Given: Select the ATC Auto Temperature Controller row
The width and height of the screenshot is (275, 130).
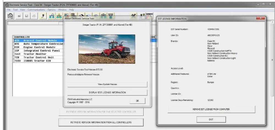Looking at the screenshot, I should [38, 44].
